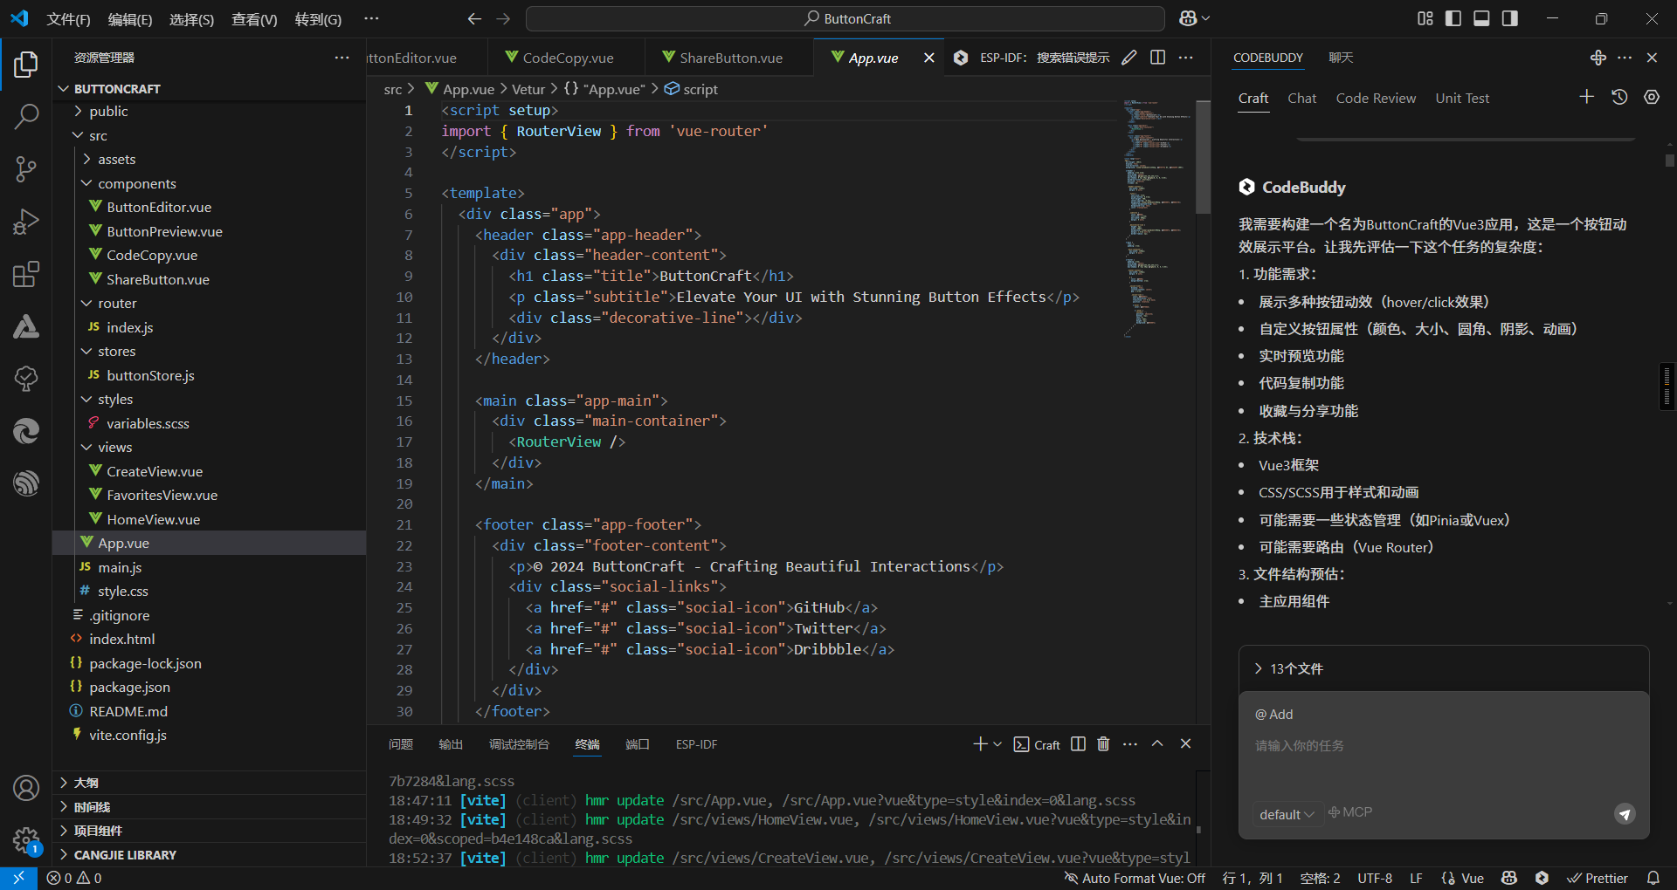Switch to the ShareButton.vue editor tab
This screenshot has width=1677, height=890.
pos(729,58)
